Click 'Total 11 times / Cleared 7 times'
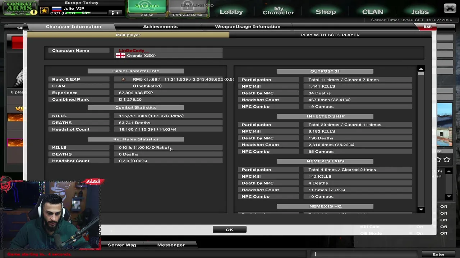This screenshot has width=460, height=258. click(344, 80)
